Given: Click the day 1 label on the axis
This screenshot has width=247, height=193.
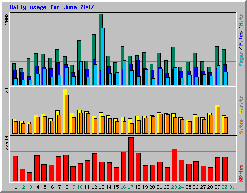Looking at the screenshot, I should [x=16, y=187].
